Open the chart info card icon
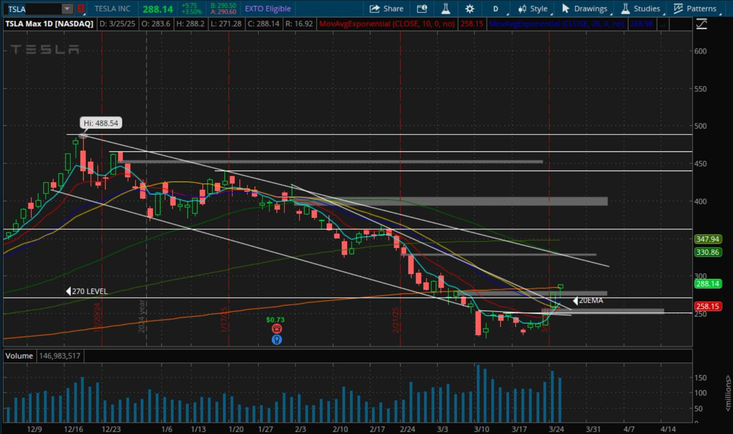 422,9
